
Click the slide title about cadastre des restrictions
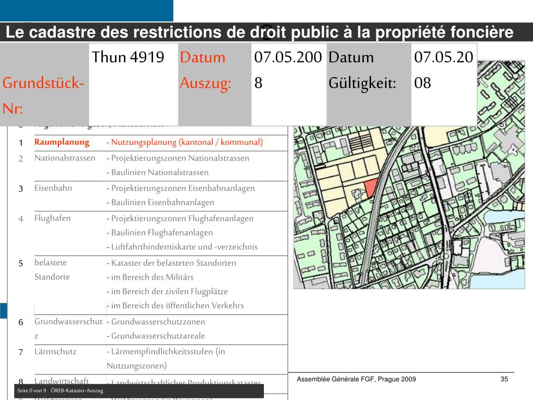259,32
